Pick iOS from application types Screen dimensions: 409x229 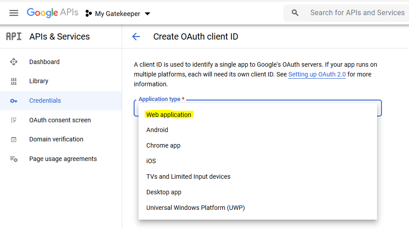pos(151,161)
